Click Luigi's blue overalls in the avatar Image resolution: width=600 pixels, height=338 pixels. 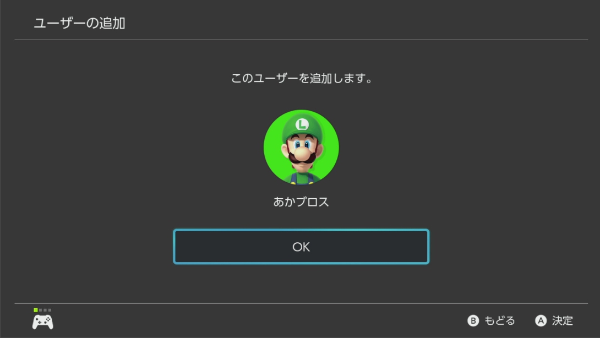(302, 179)
